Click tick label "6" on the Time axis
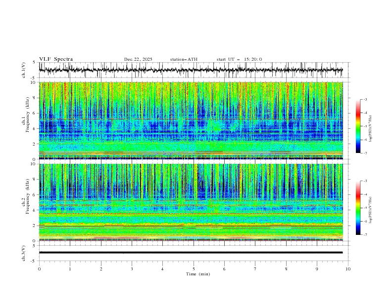Viewport: 392px width, 302px height. [x=224, y=269]
